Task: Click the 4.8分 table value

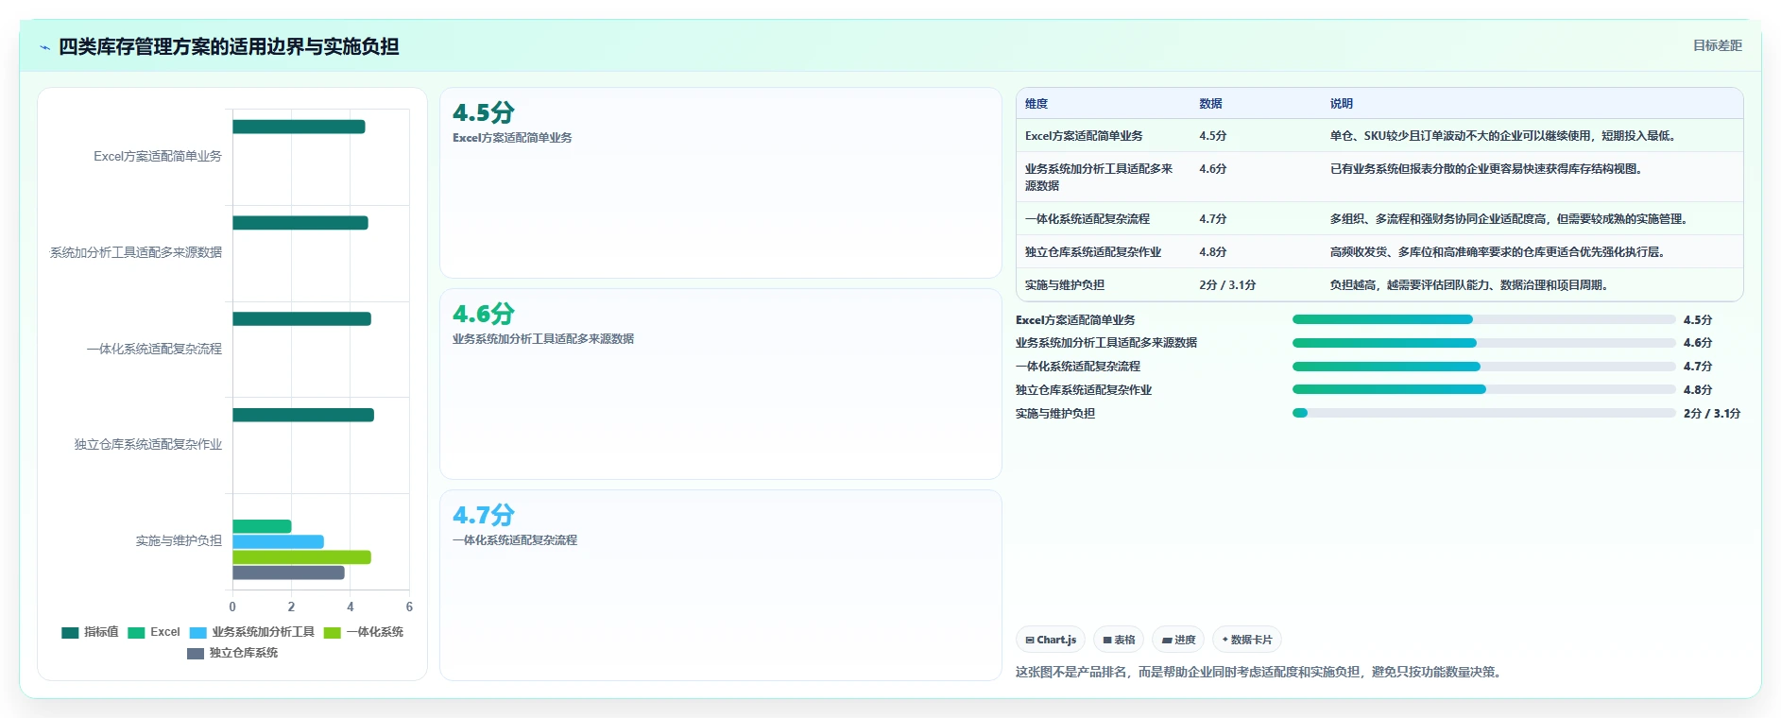Action: coord(1213,252)
